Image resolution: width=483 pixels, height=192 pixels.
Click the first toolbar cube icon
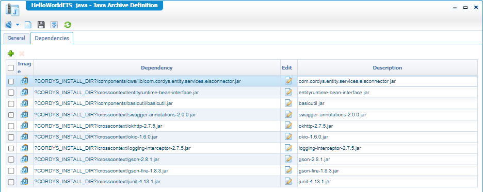point(8,25)
